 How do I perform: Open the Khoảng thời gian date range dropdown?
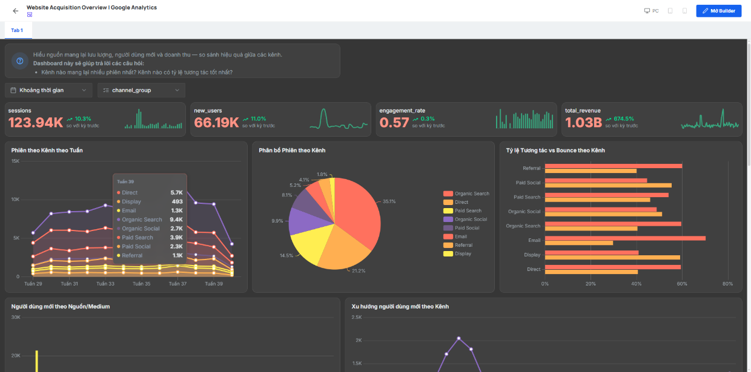(x=48, y=90)
